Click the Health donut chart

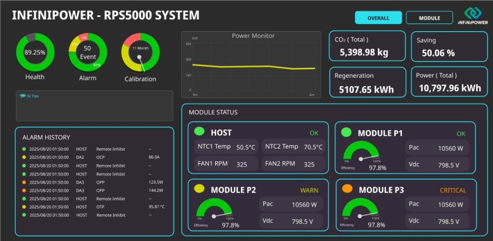point(35,52)
